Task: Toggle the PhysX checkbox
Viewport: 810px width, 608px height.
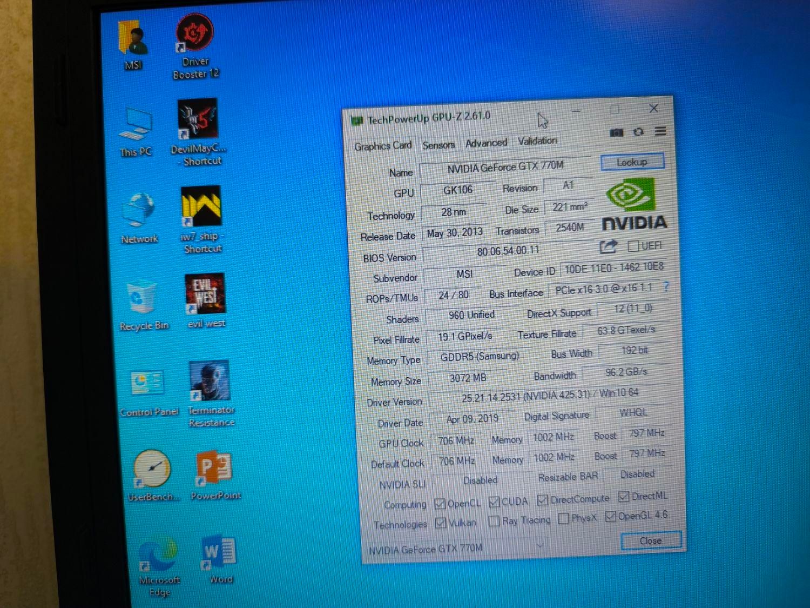Action: click(x=564, y=518)
